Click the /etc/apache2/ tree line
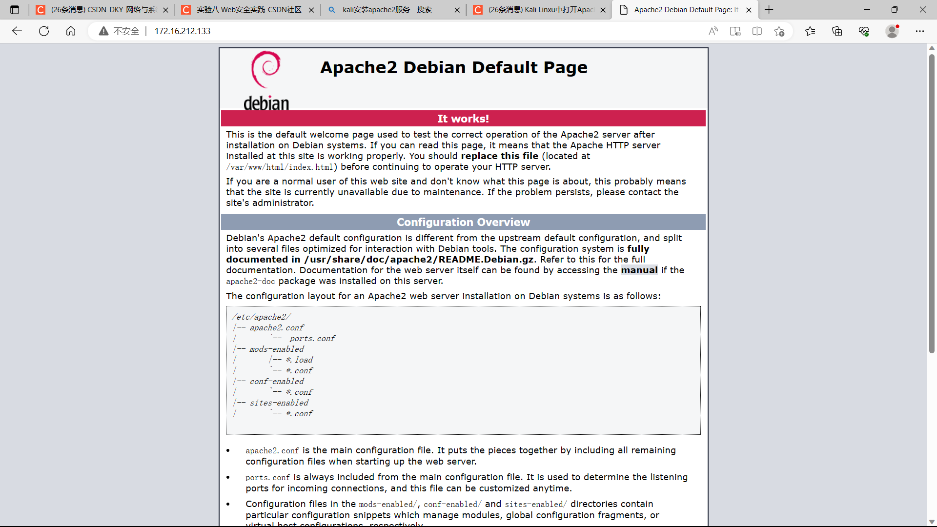 coord(262,317)
